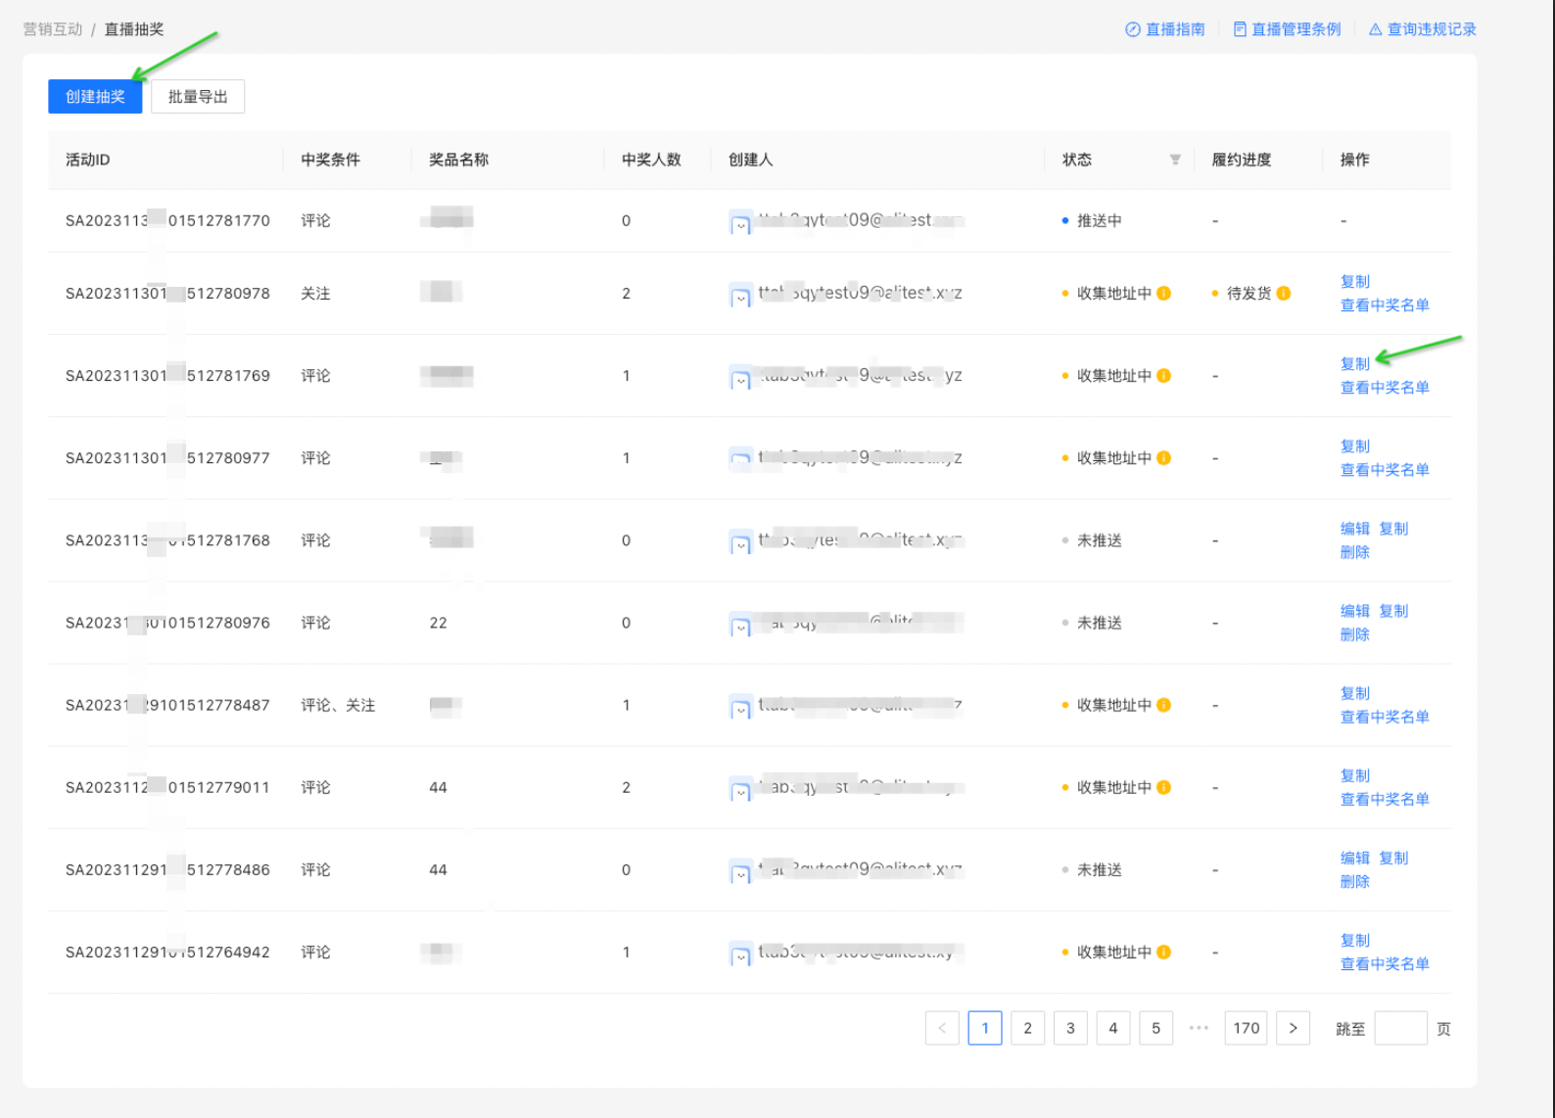Jump to last page 170
The width and height of the screenshot is (1555, 1118).
coord(1247,1028)
